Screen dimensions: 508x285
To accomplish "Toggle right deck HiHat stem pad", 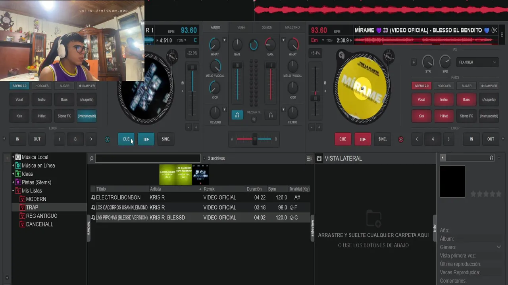I will [444, 116].
